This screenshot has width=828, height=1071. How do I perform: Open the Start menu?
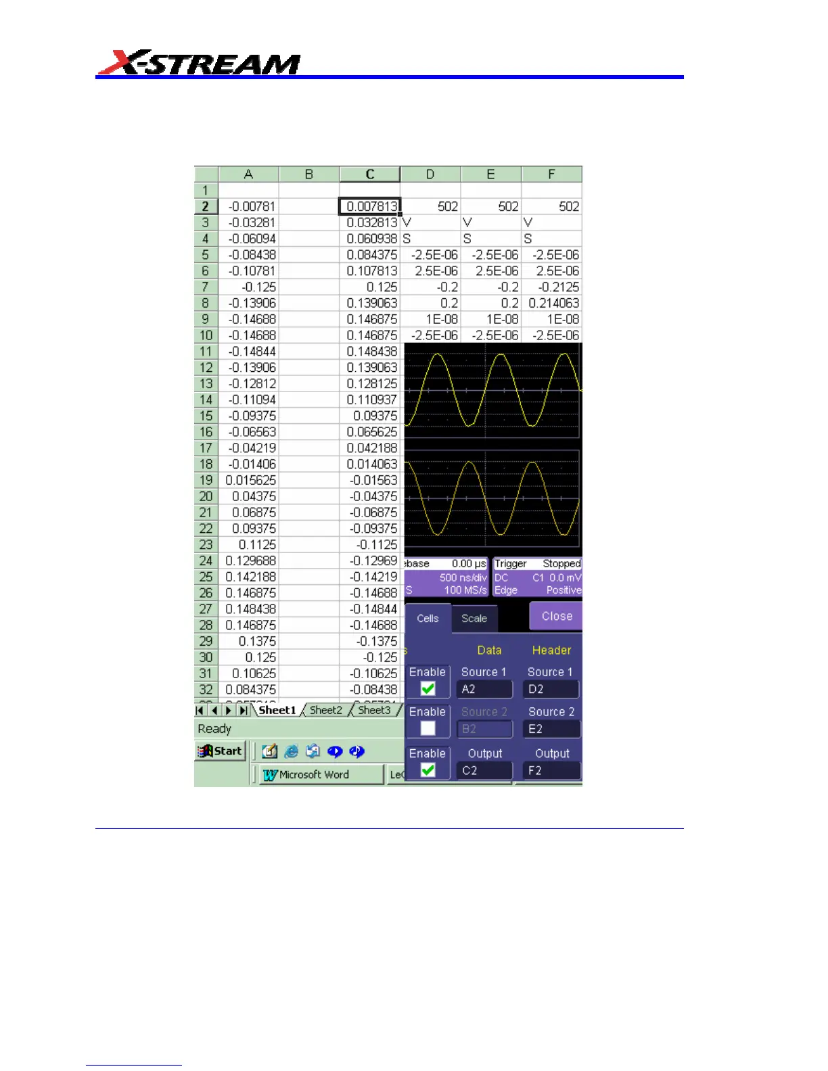[x=221, y=751]
